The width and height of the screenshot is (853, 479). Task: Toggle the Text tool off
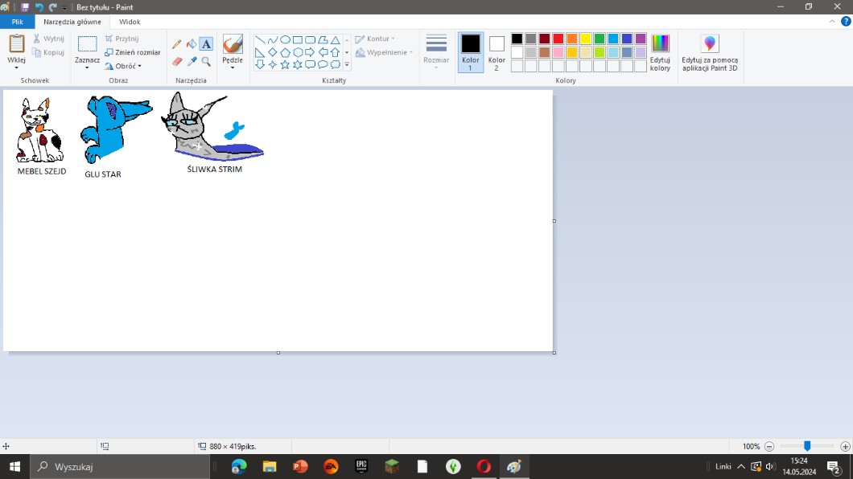pyautogui.click(x=206, y=44)
